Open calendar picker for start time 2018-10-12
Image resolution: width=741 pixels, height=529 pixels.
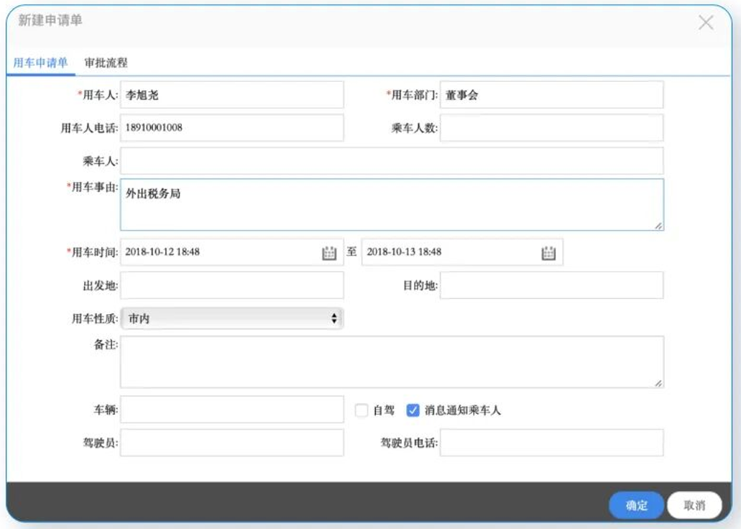(x=329, y=253)
